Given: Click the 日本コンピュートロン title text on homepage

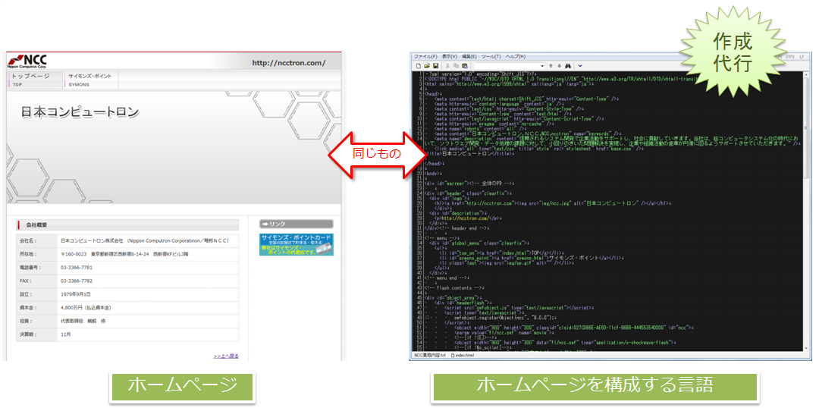Looking at the screenshot, I should coord(80,111).
